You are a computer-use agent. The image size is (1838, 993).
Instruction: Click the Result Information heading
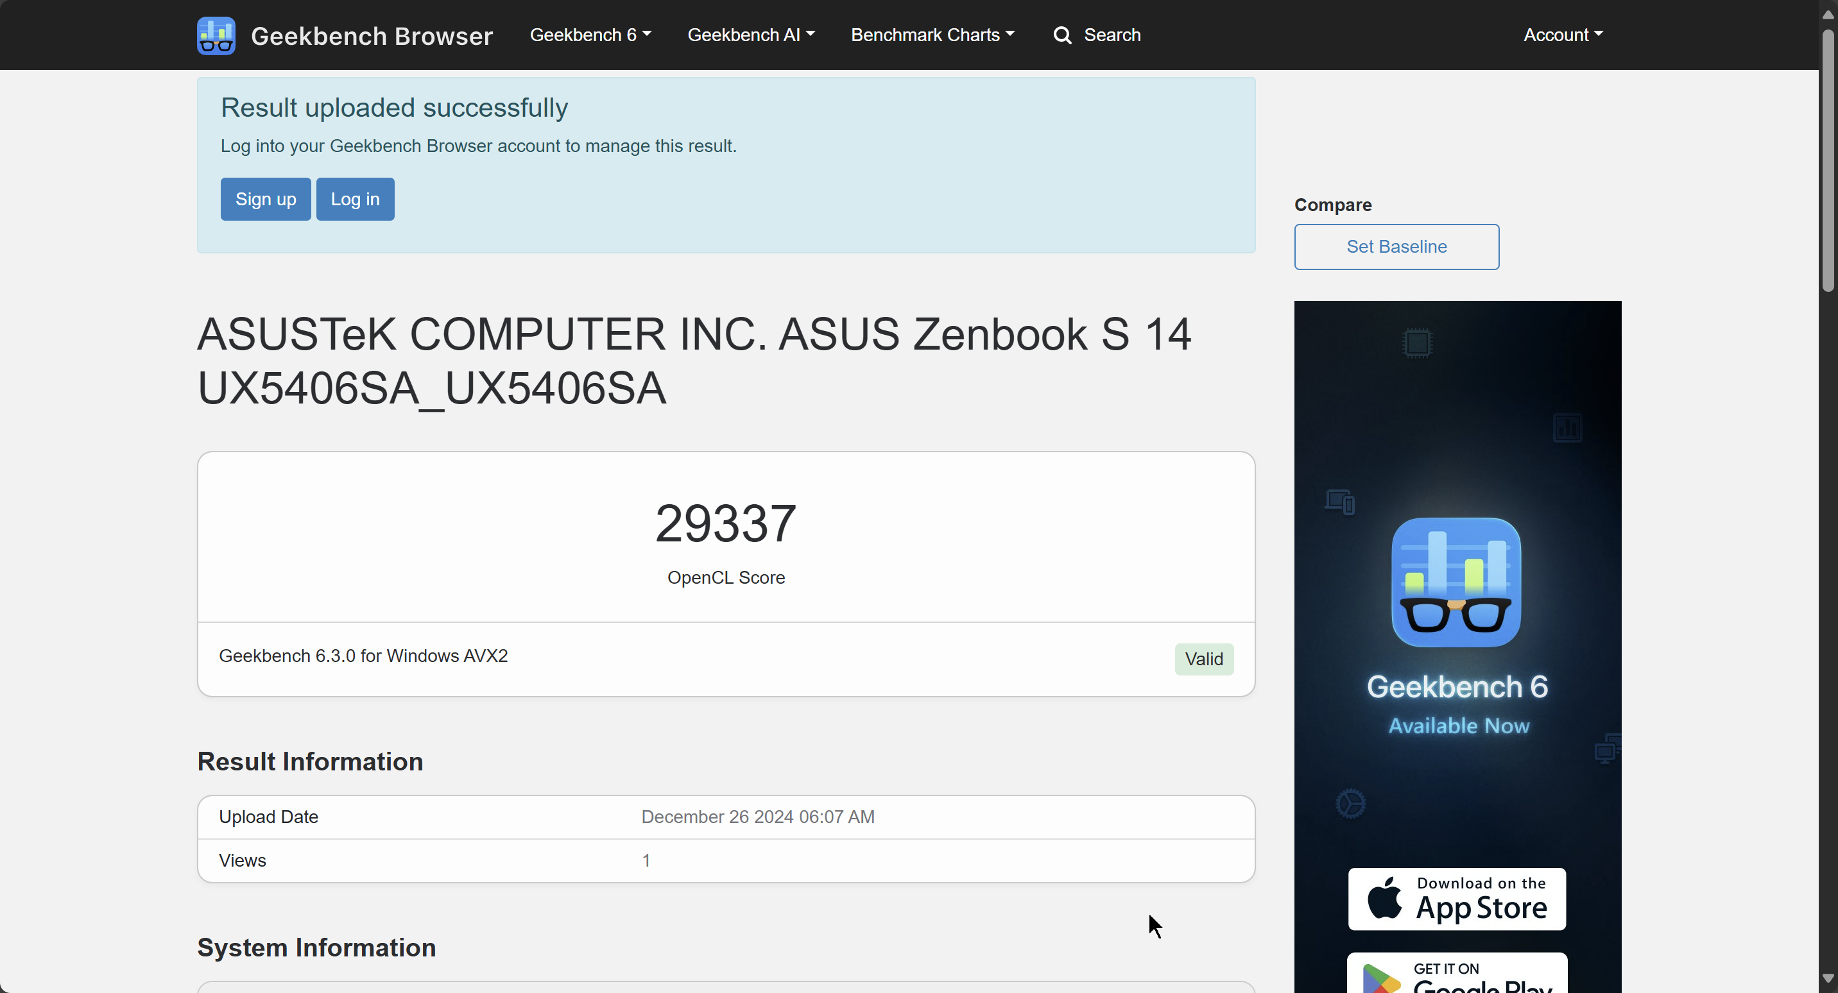point(311,762)
